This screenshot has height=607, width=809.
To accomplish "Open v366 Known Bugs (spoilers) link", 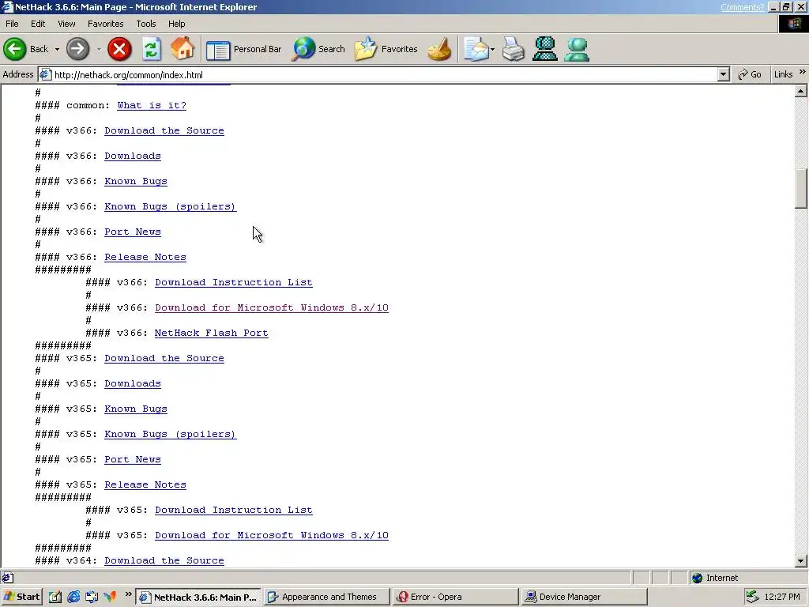I will (171, 206).
